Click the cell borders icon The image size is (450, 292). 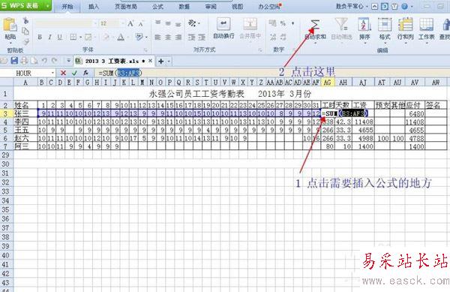pyautogui.click(x=73, y=37)
